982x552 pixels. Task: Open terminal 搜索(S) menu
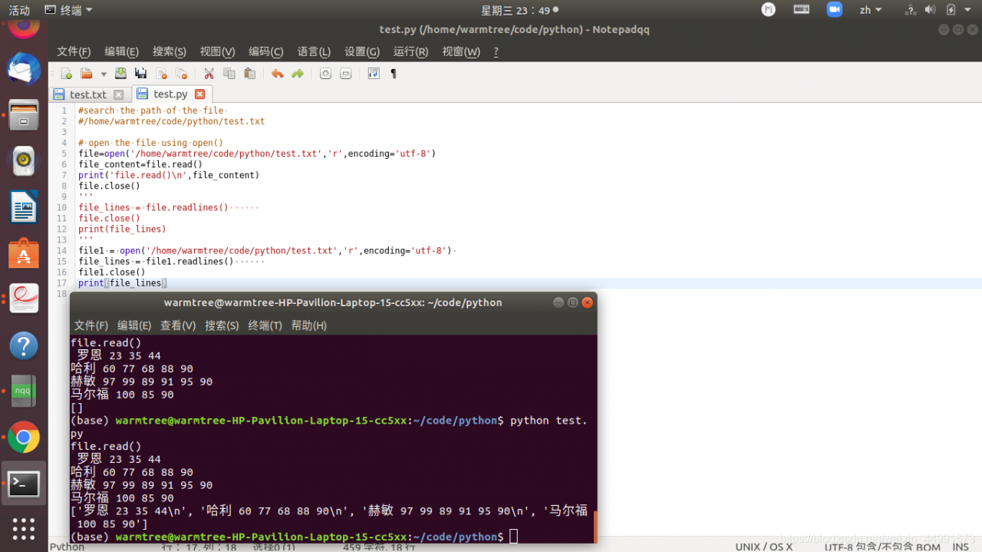[222, 326]
